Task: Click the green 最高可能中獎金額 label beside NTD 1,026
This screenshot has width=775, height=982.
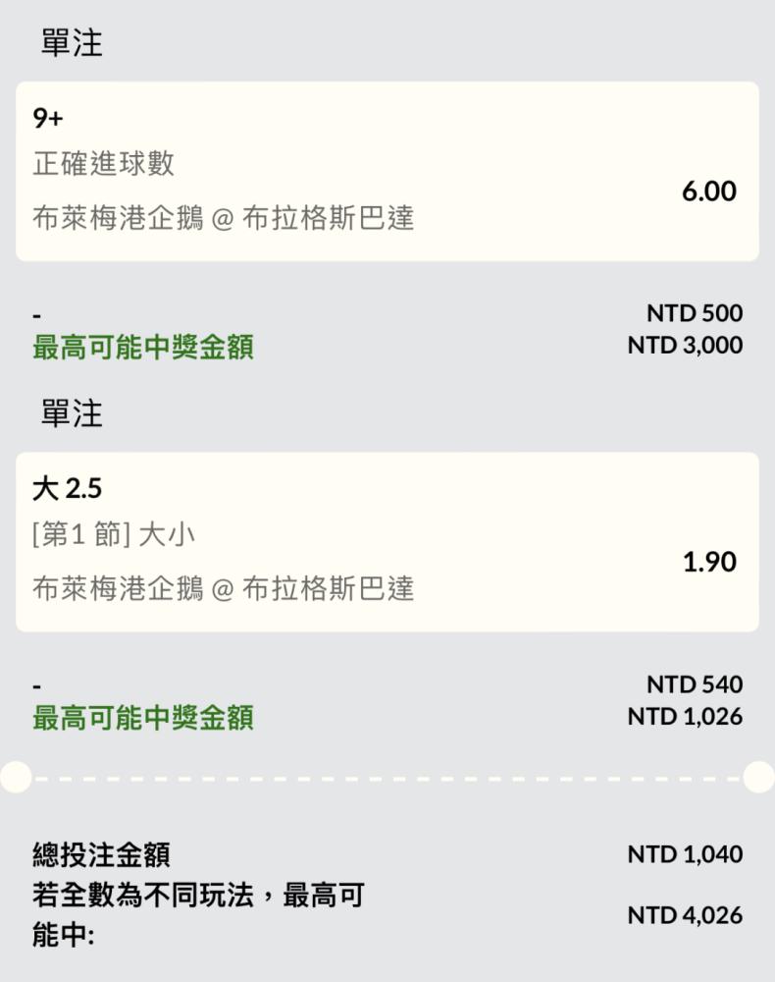Action: click(x=143, y=719)
